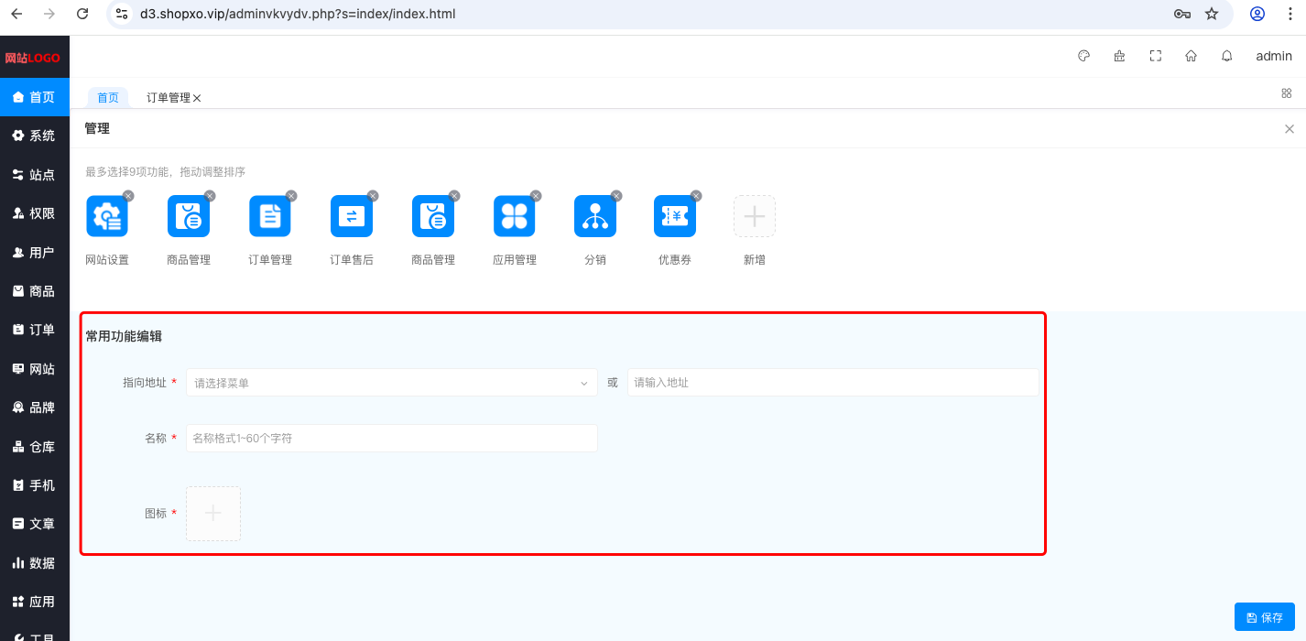Screen dimensions: 1306x641
Task: Open 用户 in the left sidebar
Action: coord(35,253)
